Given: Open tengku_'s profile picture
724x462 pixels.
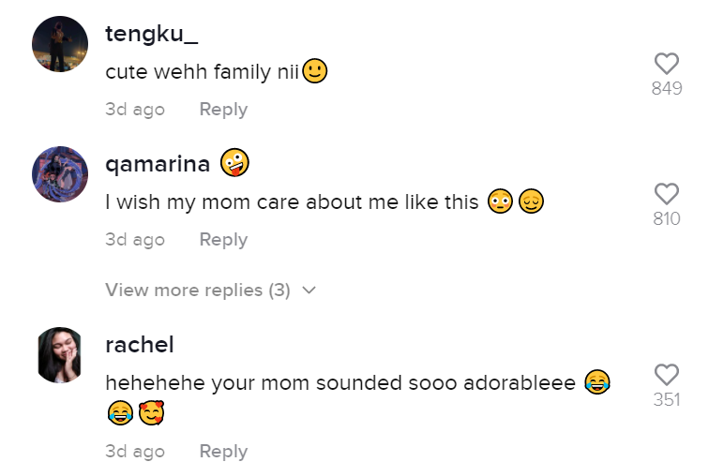Looking at the screenshot, I should point(60,44).
